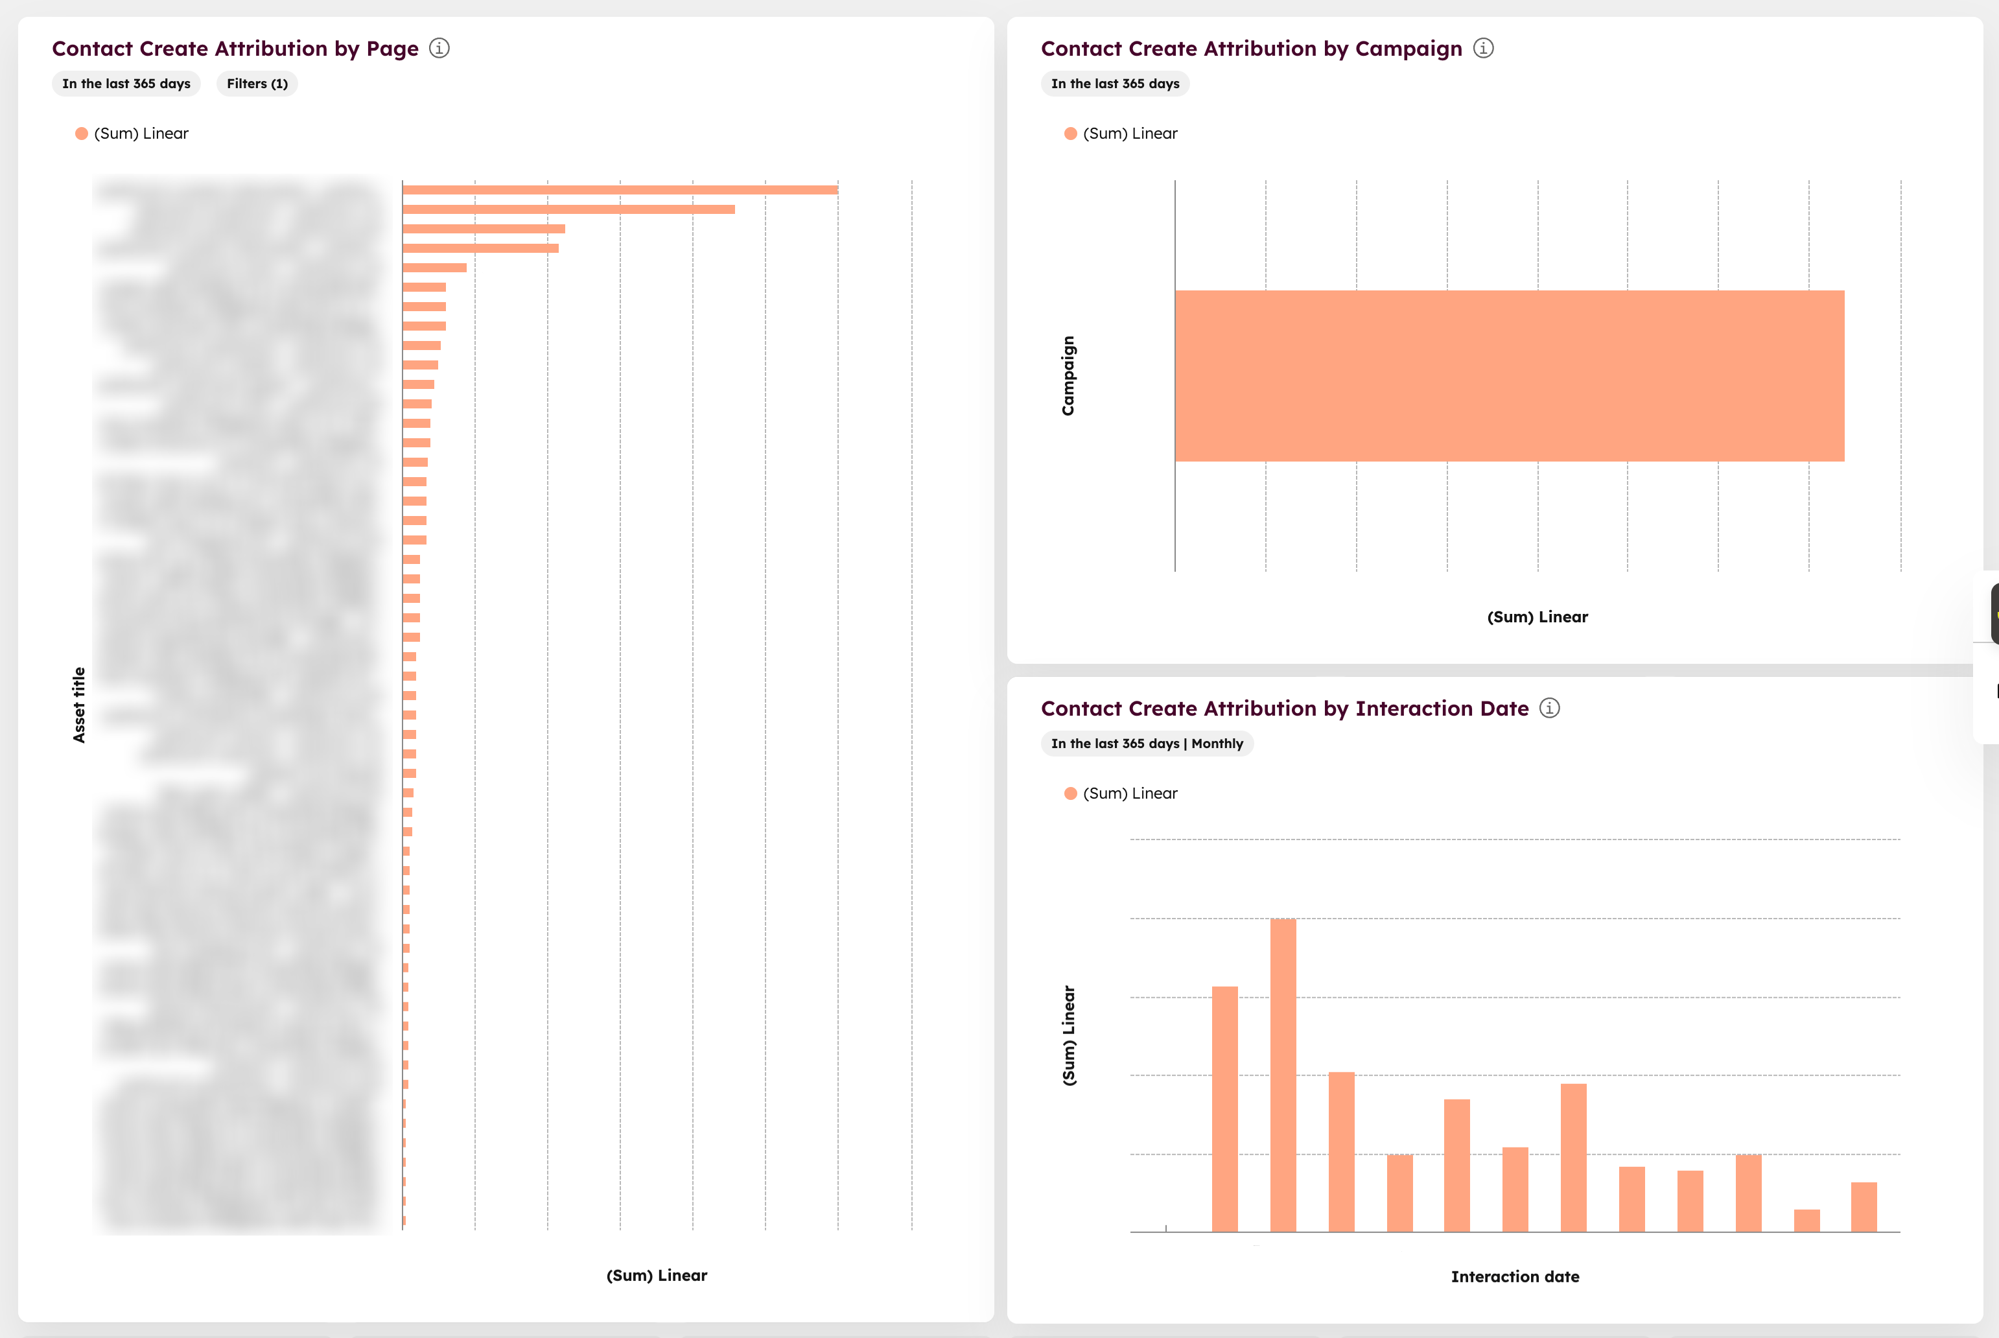Select the large orange bar in the Campaign chart
This screenshot has height=1338, width=1999.
pos(1510,375)
